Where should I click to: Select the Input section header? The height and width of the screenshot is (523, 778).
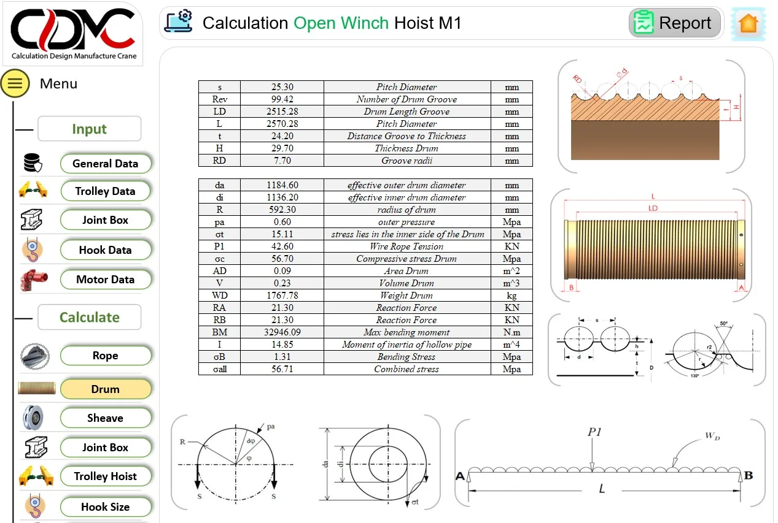pyautogui.click(x=90, y=129)
